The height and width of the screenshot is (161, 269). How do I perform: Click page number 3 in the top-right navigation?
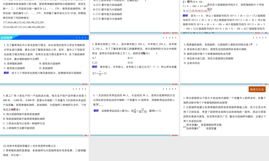click(260, 38)
